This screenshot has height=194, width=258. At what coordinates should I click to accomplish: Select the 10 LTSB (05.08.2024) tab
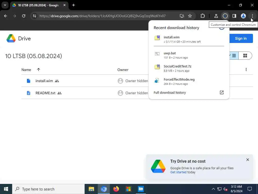coord(39,5)
